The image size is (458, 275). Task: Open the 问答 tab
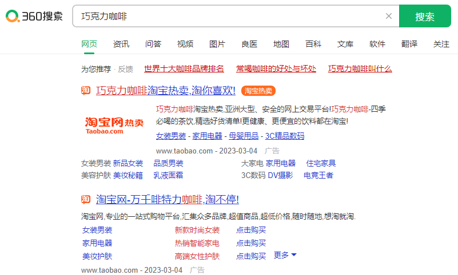153,44
